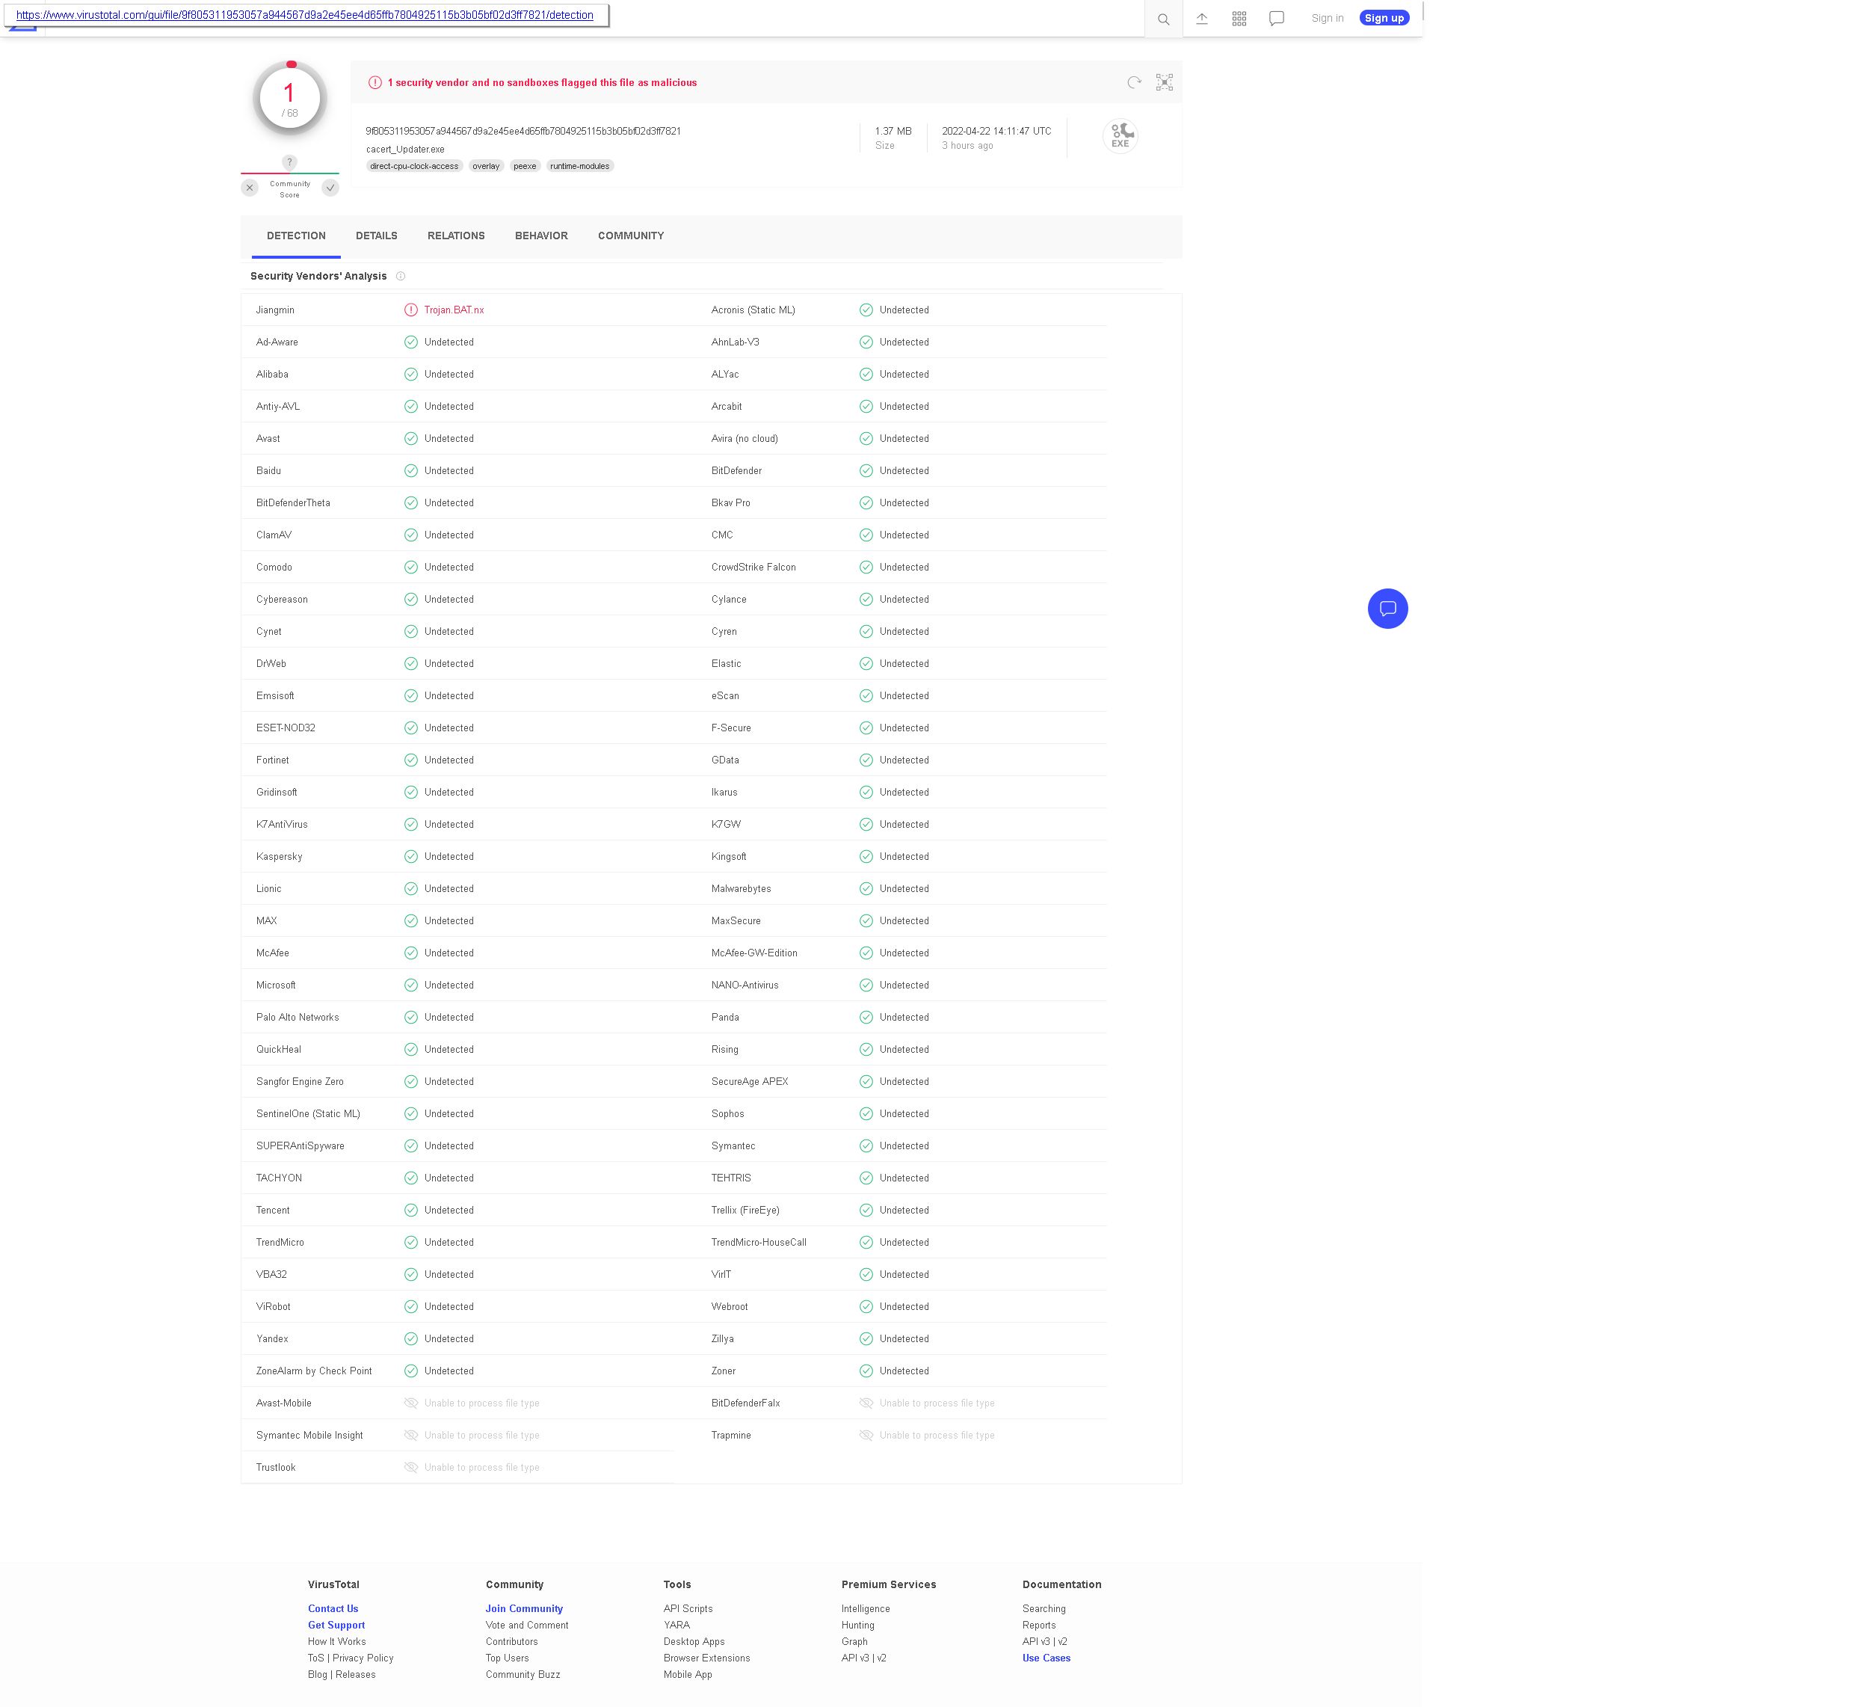Open the RELATIONS tab
The height and width of the screenshot is (1707, 1871).
[456, 236]
